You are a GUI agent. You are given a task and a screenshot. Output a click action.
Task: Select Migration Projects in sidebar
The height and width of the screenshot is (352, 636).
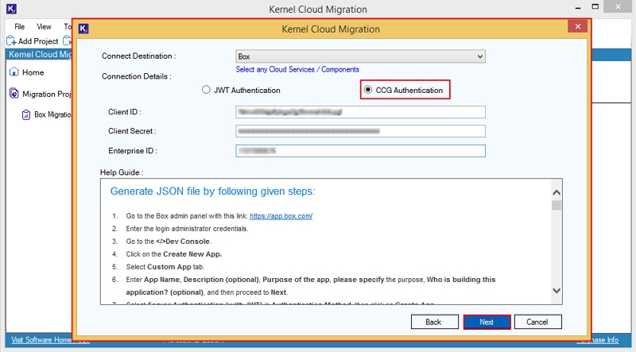[47, 94]
